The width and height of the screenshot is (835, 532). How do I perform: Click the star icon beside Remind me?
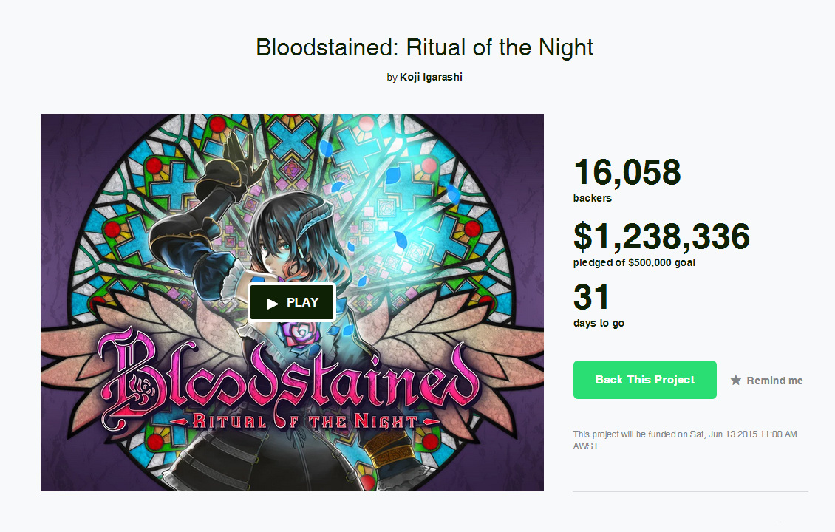(x=736, y=381)
